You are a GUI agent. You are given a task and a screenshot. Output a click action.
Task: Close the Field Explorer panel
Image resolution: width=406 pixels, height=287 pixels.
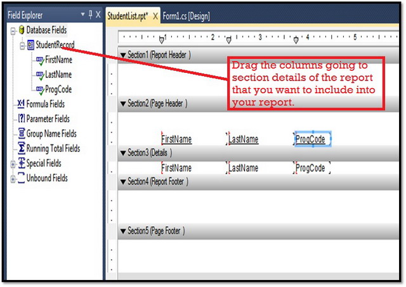(98, 15)
